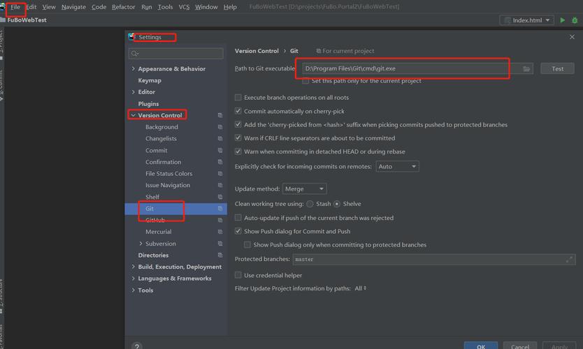Click the expand icon in Protected branches field
583x349 pixels.
tap(569, 260)
